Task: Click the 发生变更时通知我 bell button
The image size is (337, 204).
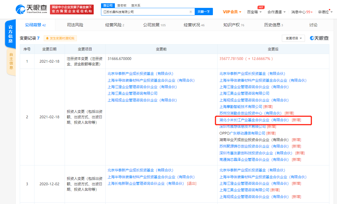Action: pos(60,38)
